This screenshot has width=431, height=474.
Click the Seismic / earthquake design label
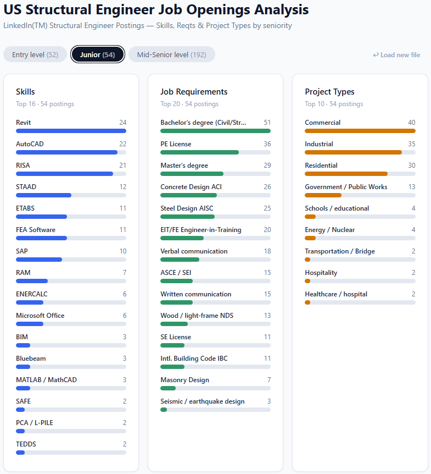click(x=202, y=401)
